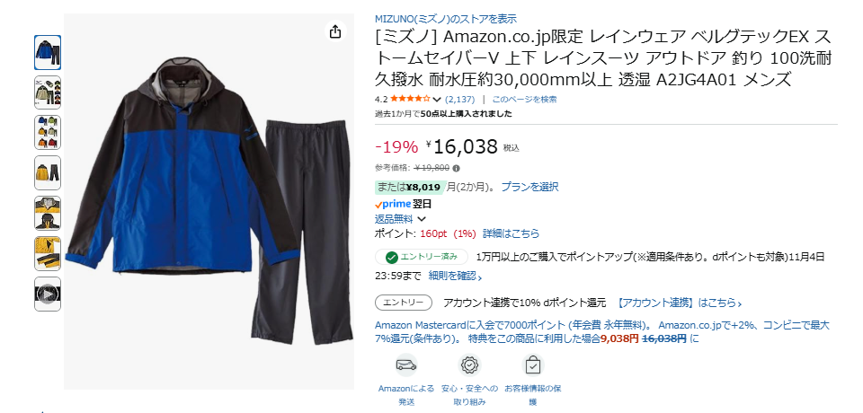Click the main blue rainwear product image
The height and width of the screenshot is (413, 863).
[x=209, y=201]
